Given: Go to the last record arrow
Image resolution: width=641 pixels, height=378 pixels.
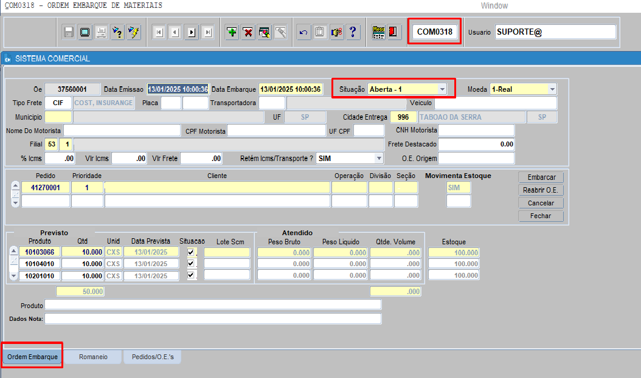Looking at the screenshot, I should (x=208, y=32).
